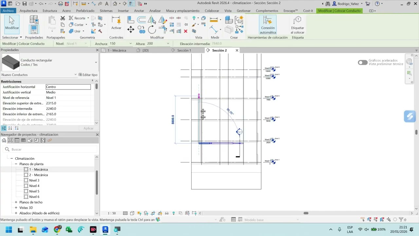419x236 pixels.
Task: Toggle show crop region icon
Action: click(x=160, y=213)
